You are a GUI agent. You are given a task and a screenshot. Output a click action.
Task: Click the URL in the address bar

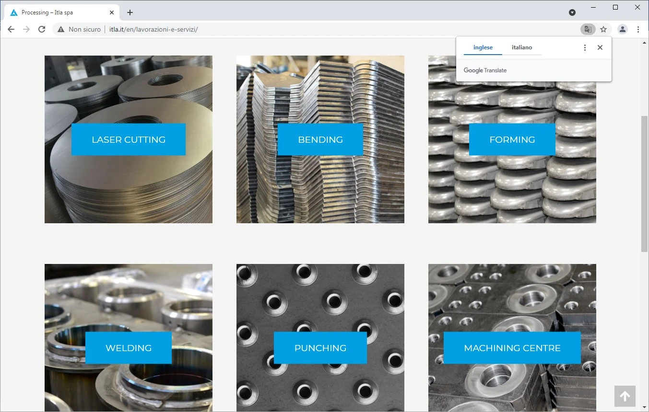point(153,29)
